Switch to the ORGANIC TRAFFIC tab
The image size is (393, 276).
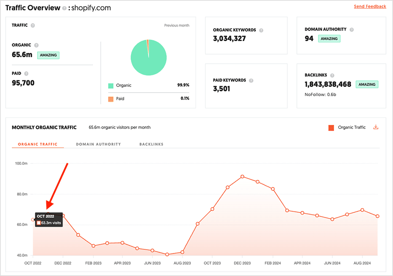[38, 144]
